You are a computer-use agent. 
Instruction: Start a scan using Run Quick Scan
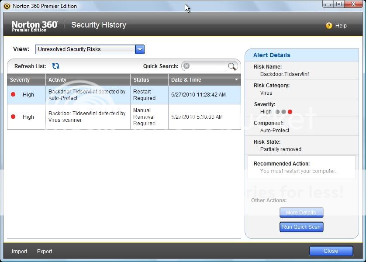coord(301,227)
